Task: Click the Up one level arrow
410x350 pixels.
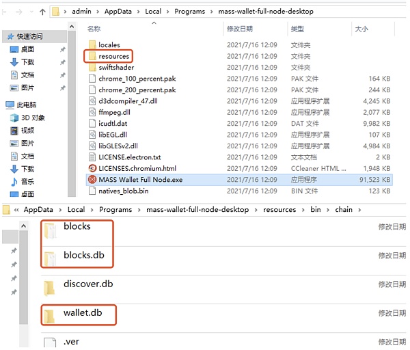Action: point(42,12)
